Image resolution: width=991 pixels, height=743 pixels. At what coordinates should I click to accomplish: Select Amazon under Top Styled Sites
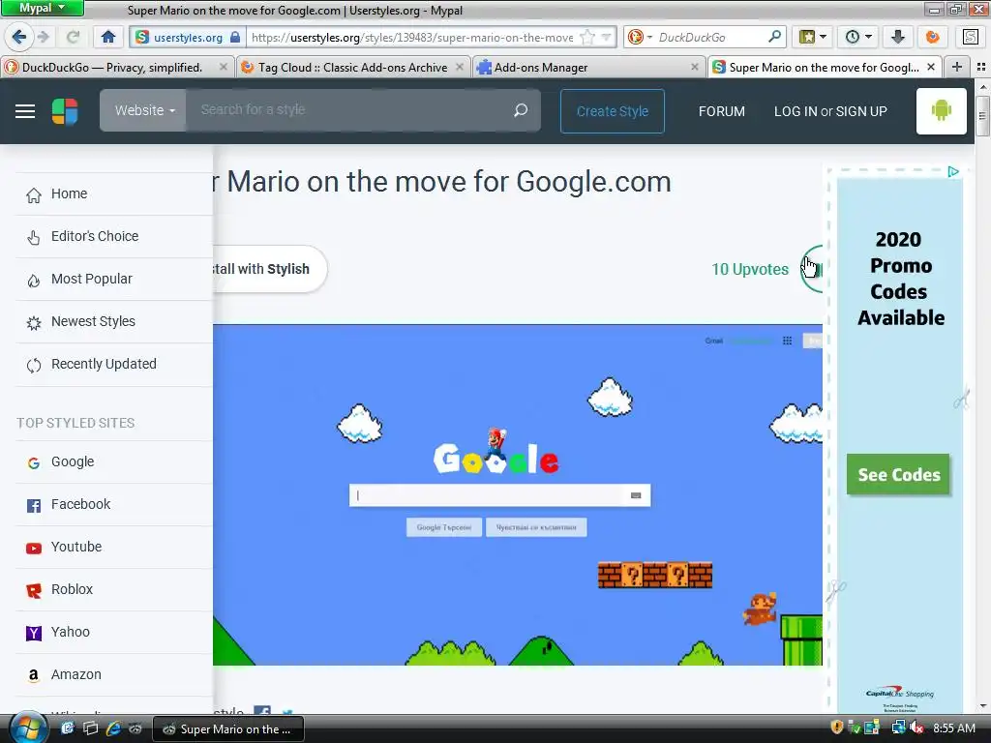point(113,674)
